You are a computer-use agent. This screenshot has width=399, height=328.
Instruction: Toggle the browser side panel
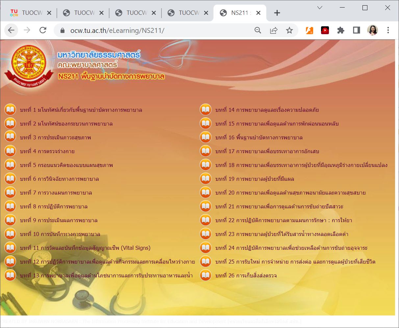(x=356, y=31)
